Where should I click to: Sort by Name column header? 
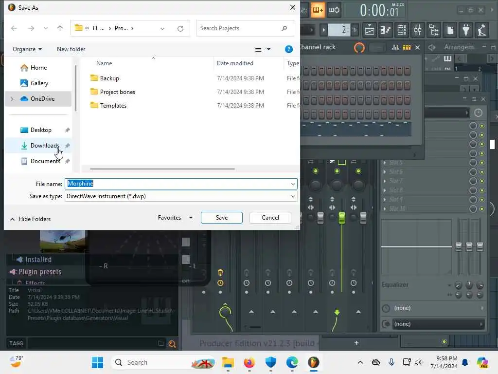(x=104, y=63)
